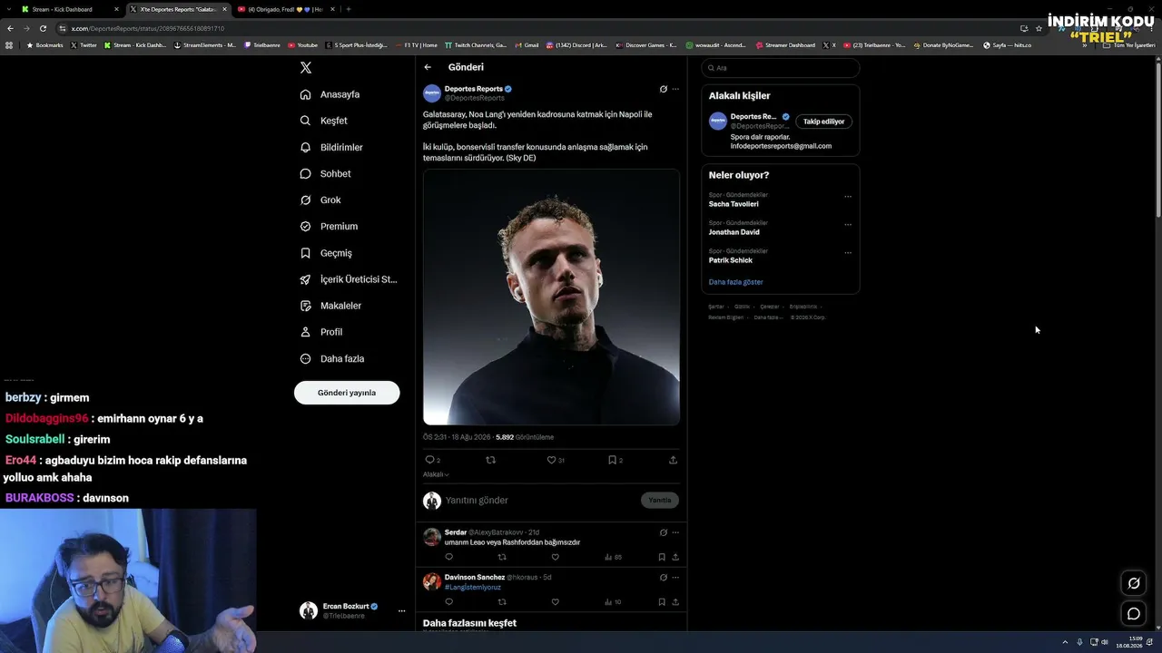Open more options on Davinson Sanchez reply
Image resolution: width=1162 pixels, height=653 pixels.
pos(675,577)
